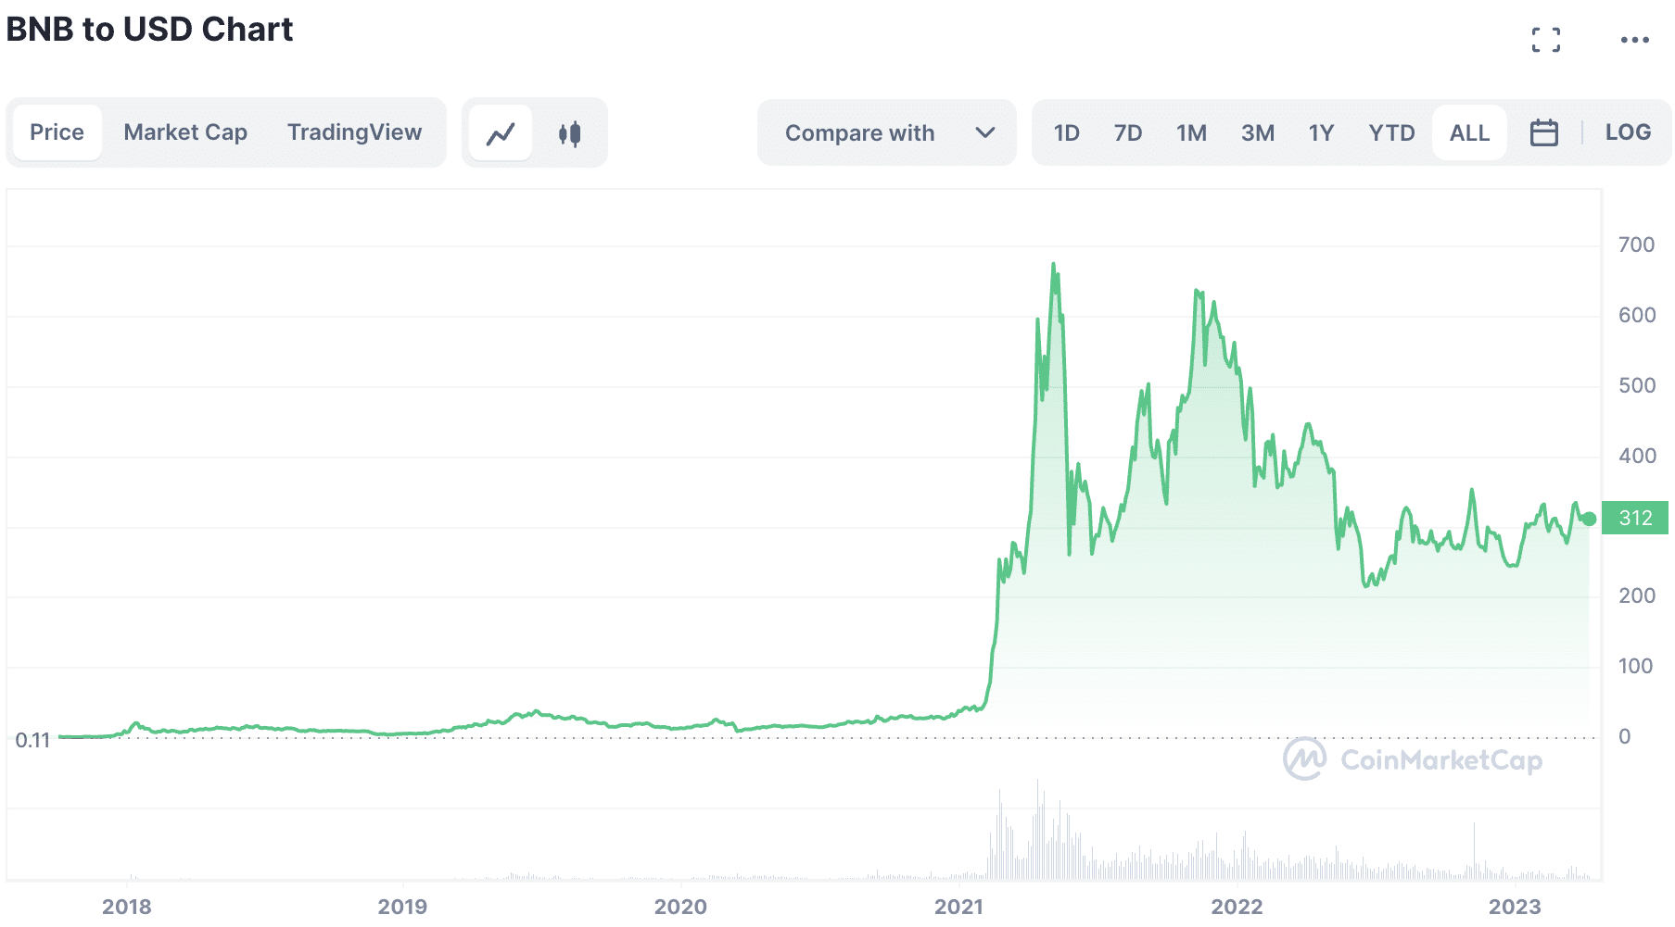Click the 100 y-axis label
The height and width of the screenshot is (927, 1675).
[x=1635, y=666]
